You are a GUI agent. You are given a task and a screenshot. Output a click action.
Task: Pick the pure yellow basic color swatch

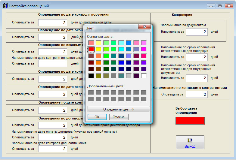tap(99, 49)
